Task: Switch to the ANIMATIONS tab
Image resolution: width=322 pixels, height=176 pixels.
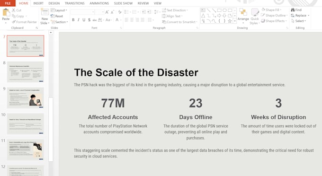Action: 99,3
